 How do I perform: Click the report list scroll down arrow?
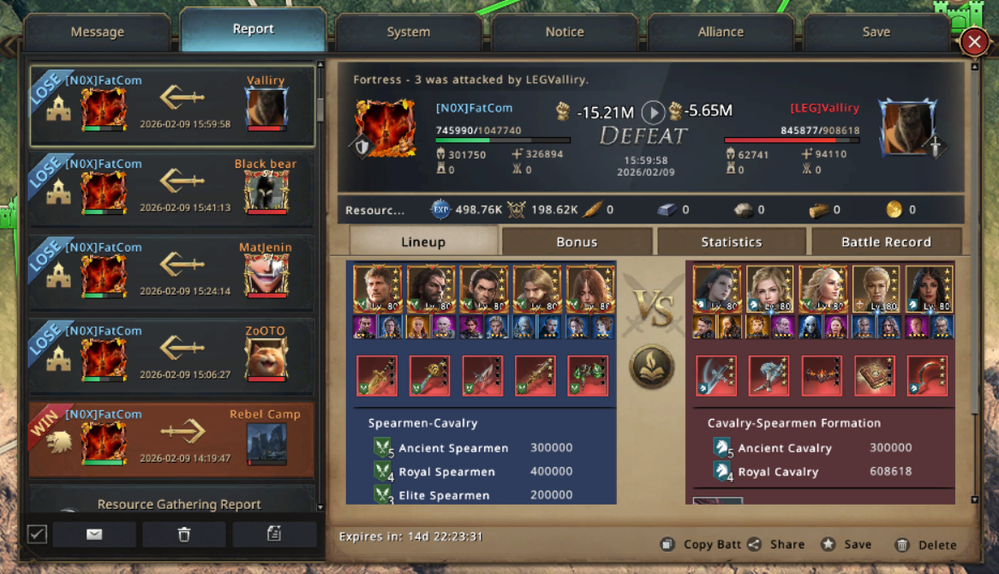(x=320, y=507)
